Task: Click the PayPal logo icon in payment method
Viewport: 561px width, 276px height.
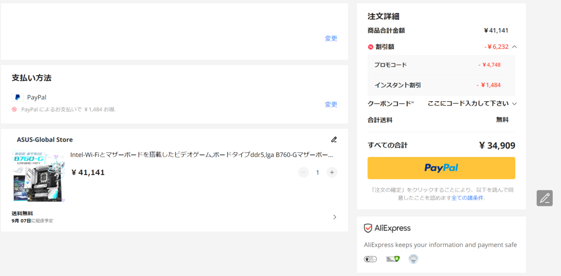Action: click(x=17, y=98)
